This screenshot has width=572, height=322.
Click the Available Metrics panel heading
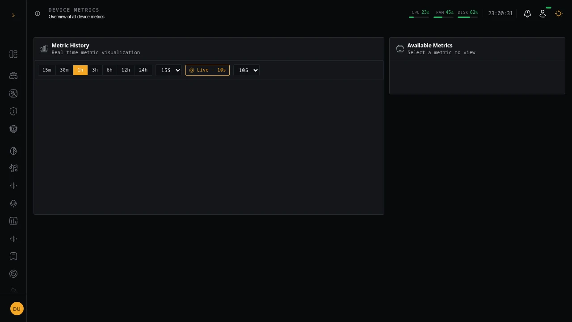click(430, 46)
